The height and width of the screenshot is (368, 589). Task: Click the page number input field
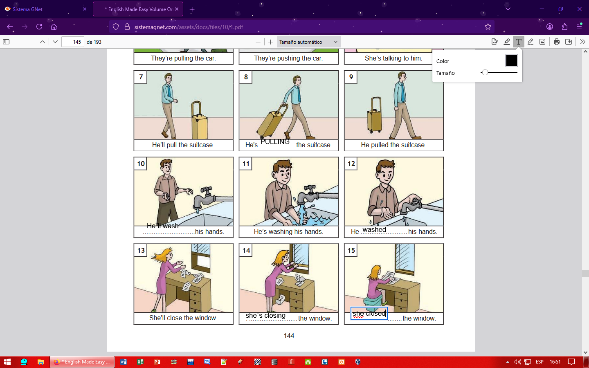tap(73, 42)
